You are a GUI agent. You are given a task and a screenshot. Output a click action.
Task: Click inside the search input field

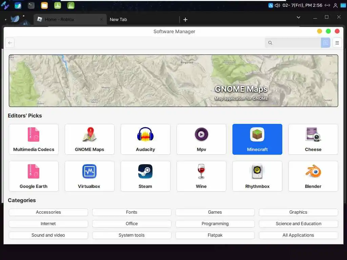tap(293, 43)
